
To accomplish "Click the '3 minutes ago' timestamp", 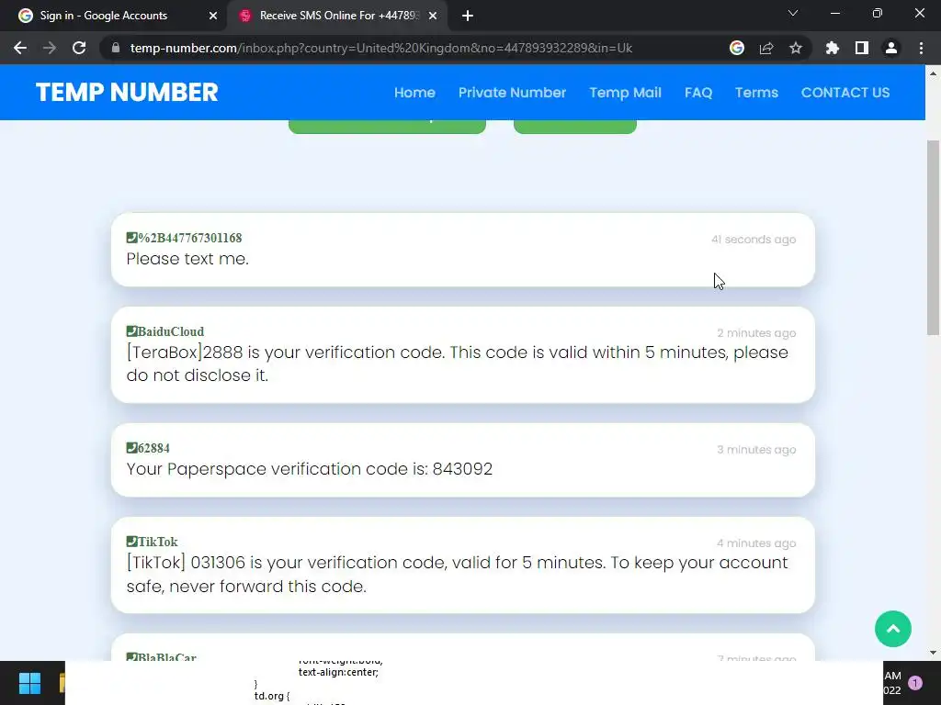I will 757,450.
